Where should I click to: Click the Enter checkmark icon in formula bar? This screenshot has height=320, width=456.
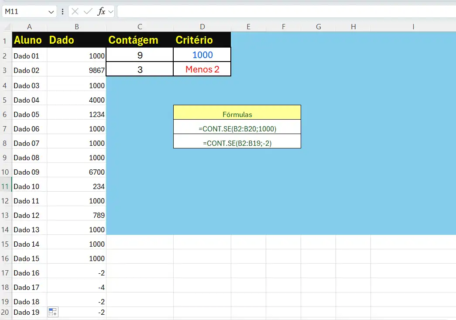88,12
